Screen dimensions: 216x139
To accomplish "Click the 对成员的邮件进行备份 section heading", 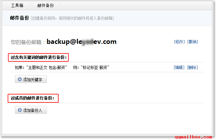I will click(x=32, y=98).
